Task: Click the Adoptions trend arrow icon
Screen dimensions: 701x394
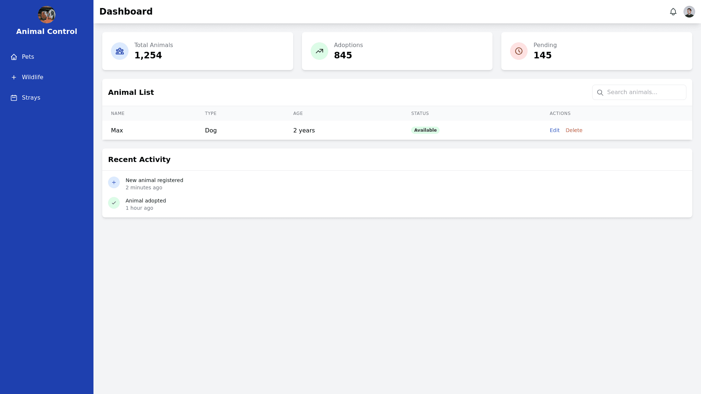Action: pyautogui.click(x=319, y=51)
